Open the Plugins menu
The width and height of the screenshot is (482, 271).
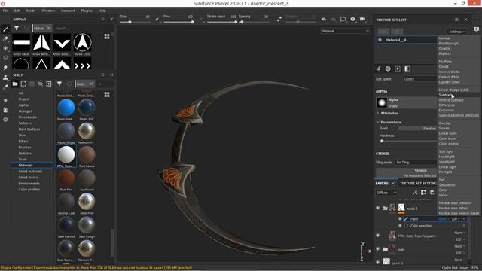[87, 11]
